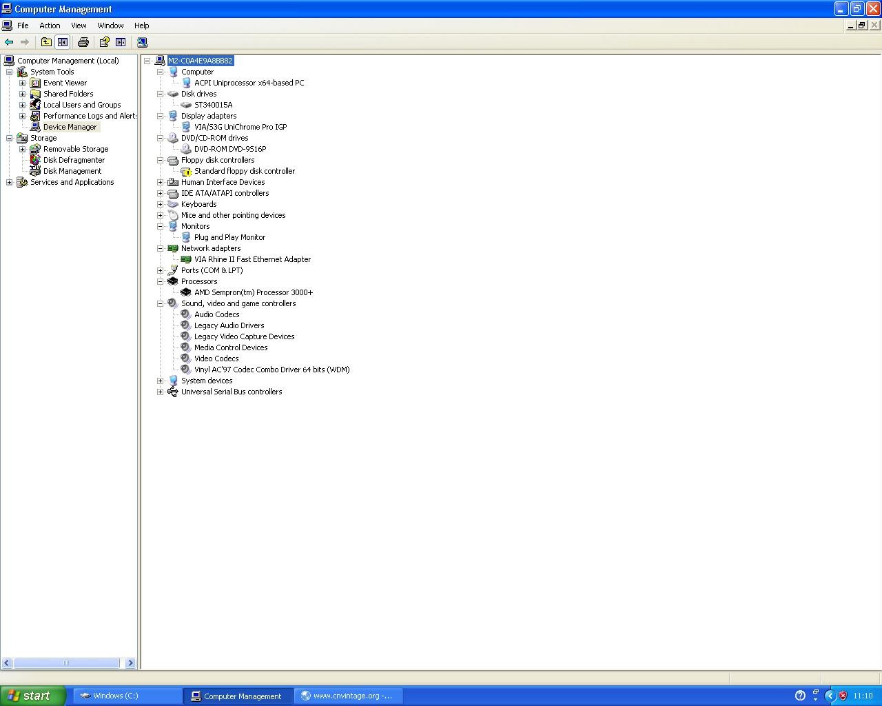Image resolution: width=882 pixels, height=706 pixels.
Task: Click the Local Users and Groups icon
Action: (35, 105)
